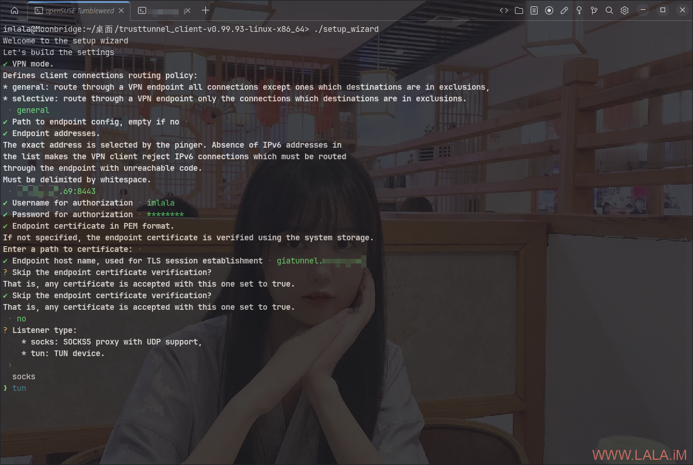Click the document notes icon

tap(534, 10)
